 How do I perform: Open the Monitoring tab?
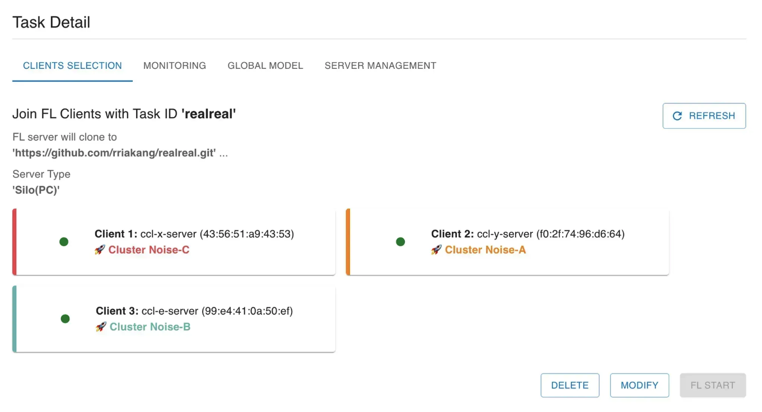175,65
